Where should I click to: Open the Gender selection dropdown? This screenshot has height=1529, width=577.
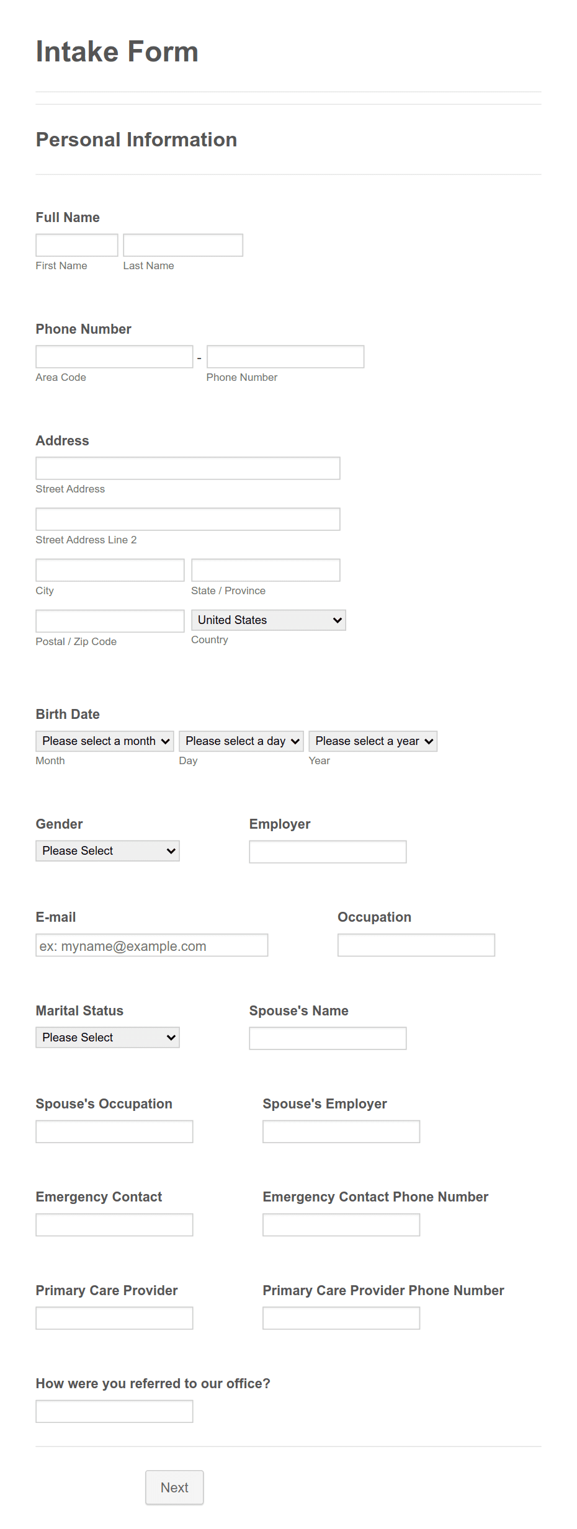pos(107,850)
